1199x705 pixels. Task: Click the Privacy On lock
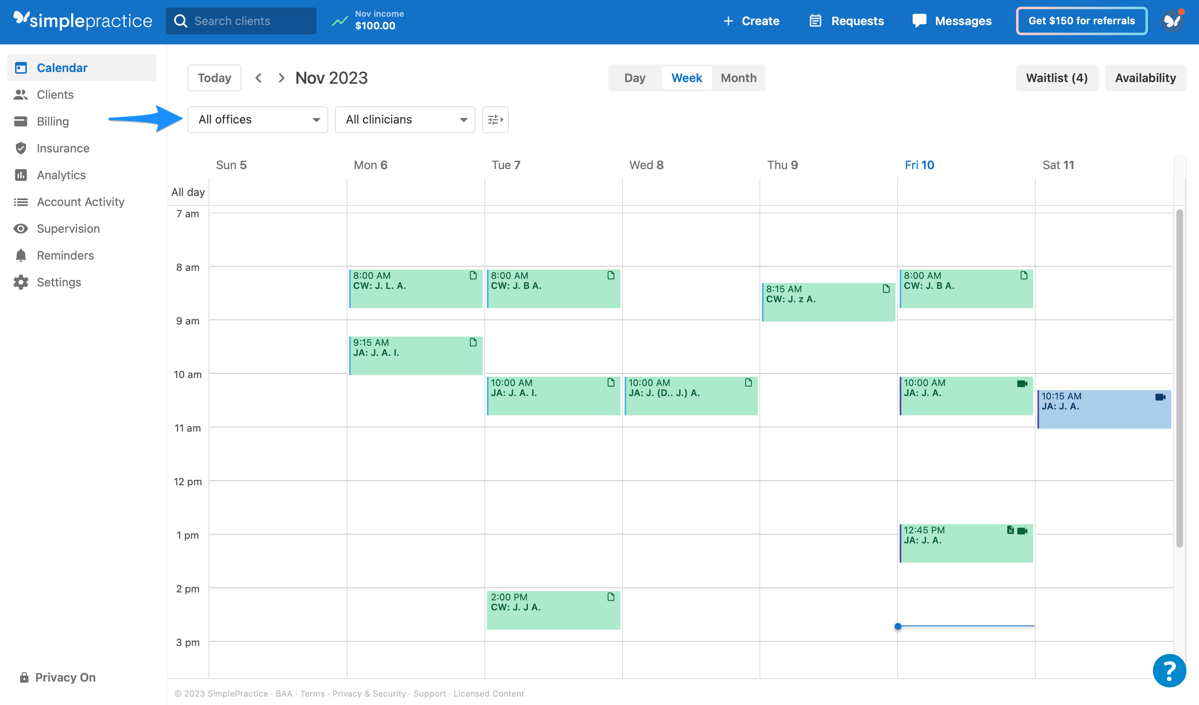pyautogui.click(x=23, y=677)
